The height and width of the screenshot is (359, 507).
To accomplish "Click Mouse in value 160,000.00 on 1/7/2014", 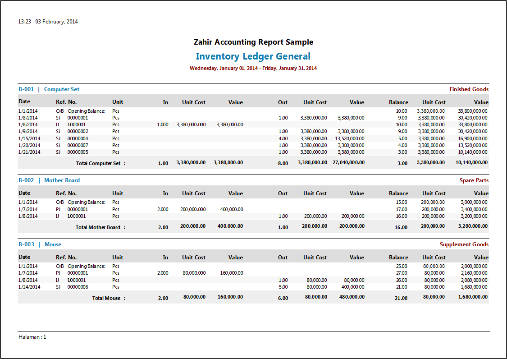I will 232,273.
